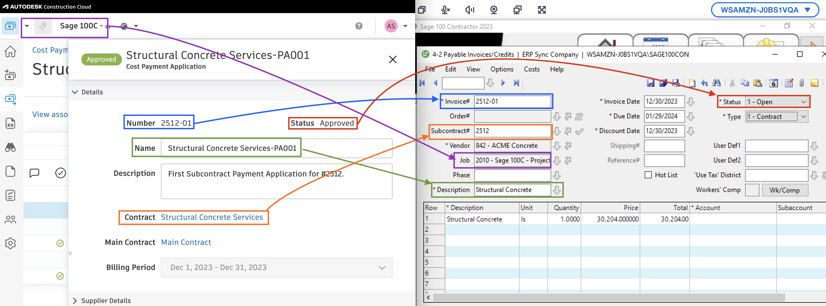
Task: Open the Costs menu in Sage
Action: coord(532,69)
